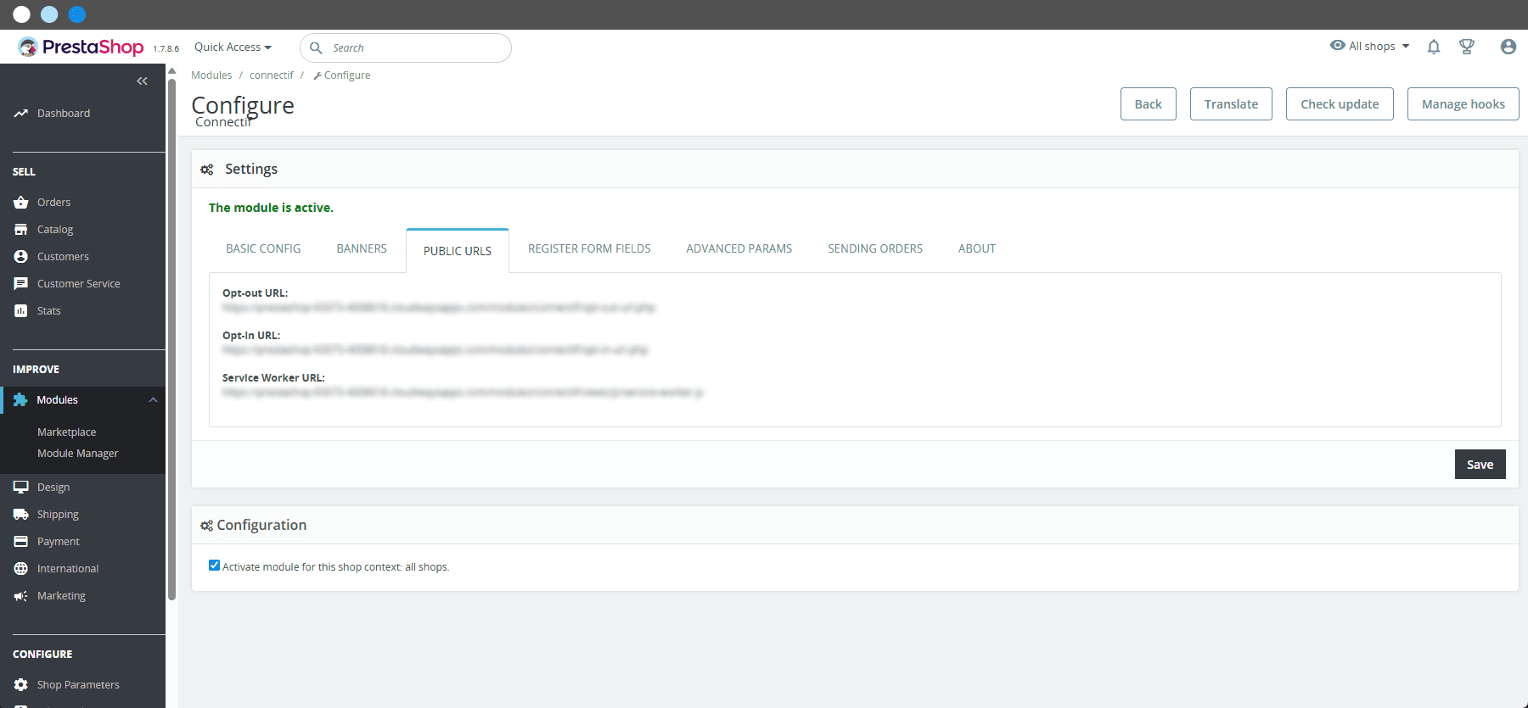Click the Orders basket icon
Screen dimensions: 1528x708
(x=21, y=202)
